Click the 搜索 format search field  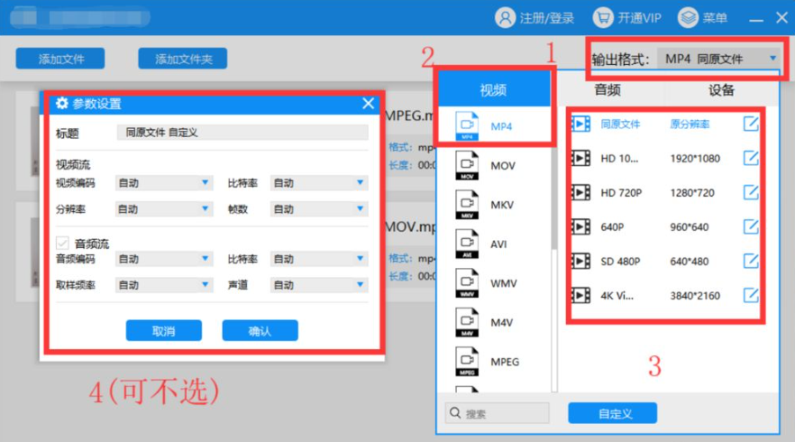[498, 413]
